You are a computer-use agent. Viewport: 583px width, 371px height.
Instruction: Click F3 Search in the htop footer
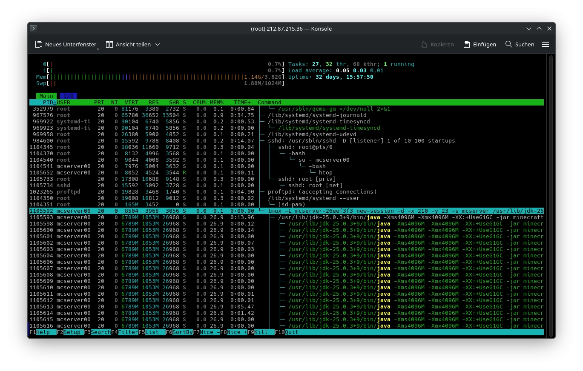[98, 332]
